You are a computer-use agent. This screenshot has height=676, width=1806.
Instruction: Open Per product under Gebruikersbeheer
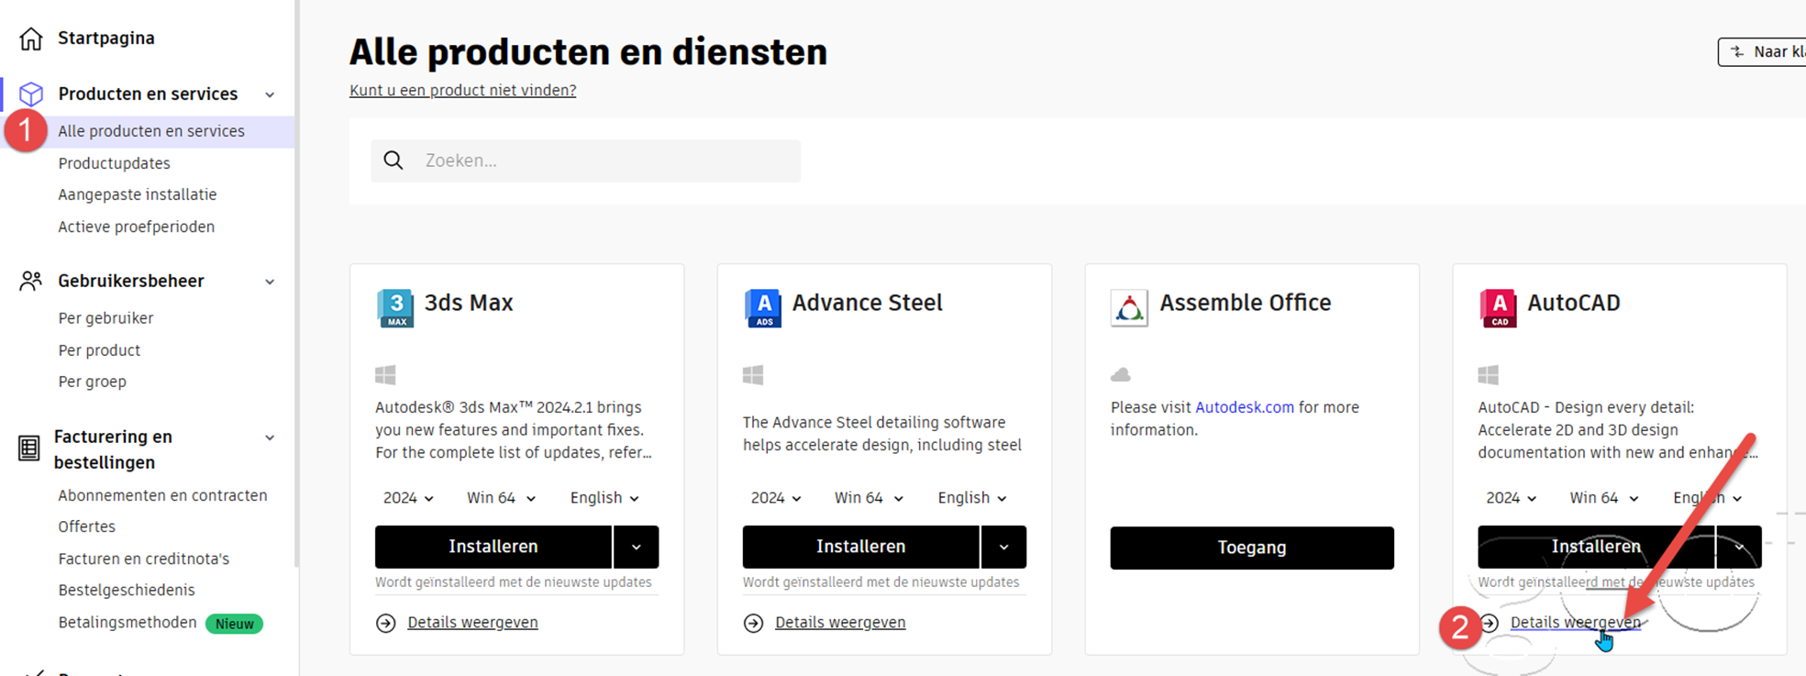point(99,350)
